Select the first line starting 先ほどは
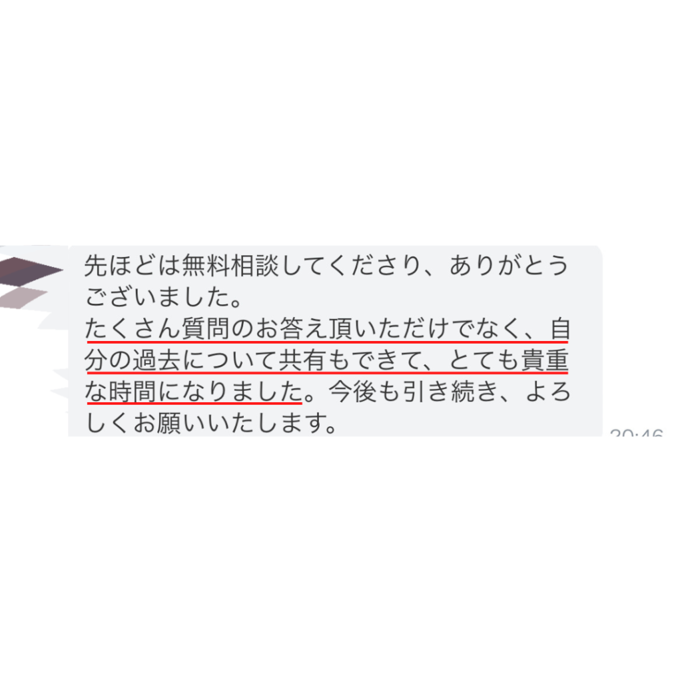Viewport: 682px width, 682px height. pos(326,265)
